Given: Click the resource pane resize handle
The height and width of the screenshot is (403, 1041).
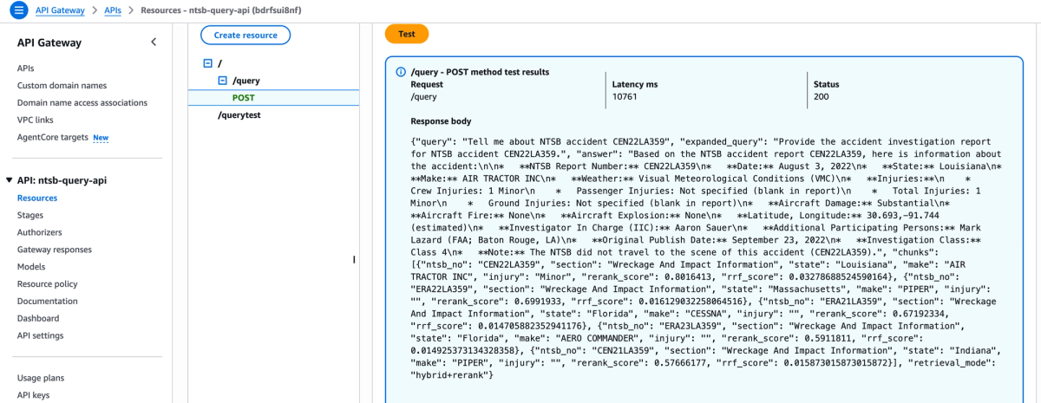Looking at the screenshot, I should 353,259.
